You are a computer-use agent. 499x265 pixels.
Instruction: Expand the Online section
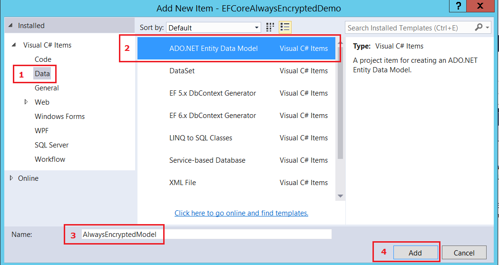tap(11, 178)
